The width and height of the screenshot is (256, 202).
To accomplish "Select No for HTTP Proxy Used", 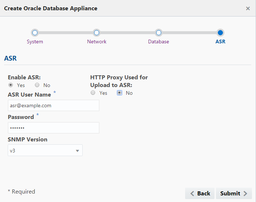I will point(120,93).
